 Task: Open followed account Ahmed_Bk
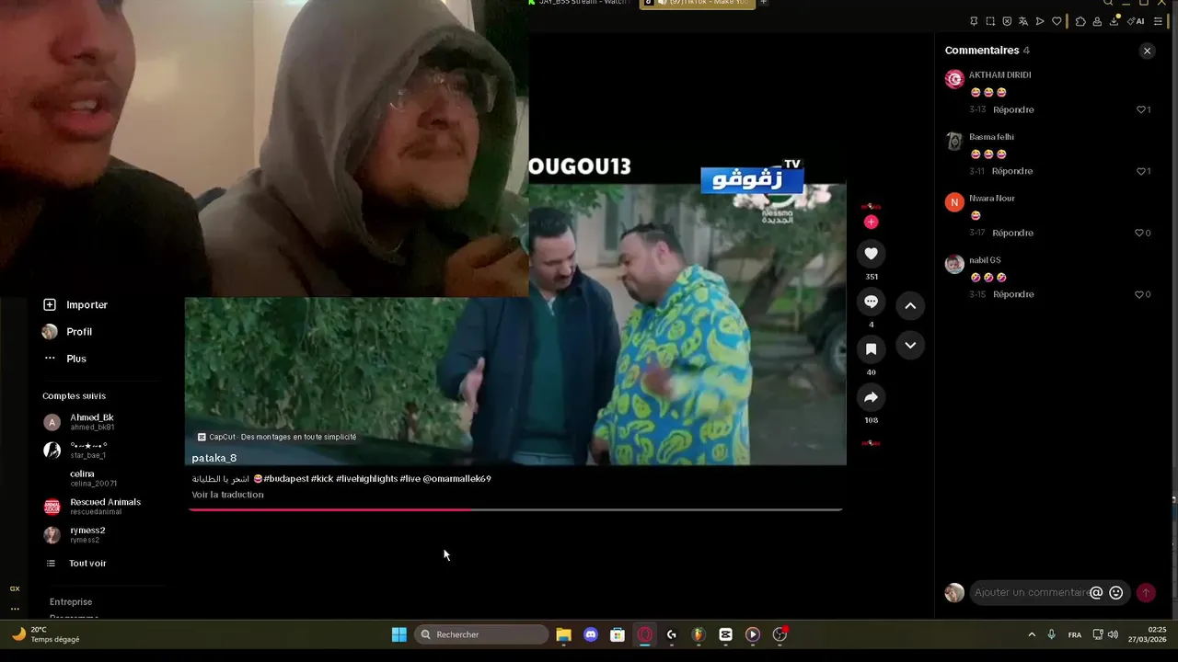point(79,422)
